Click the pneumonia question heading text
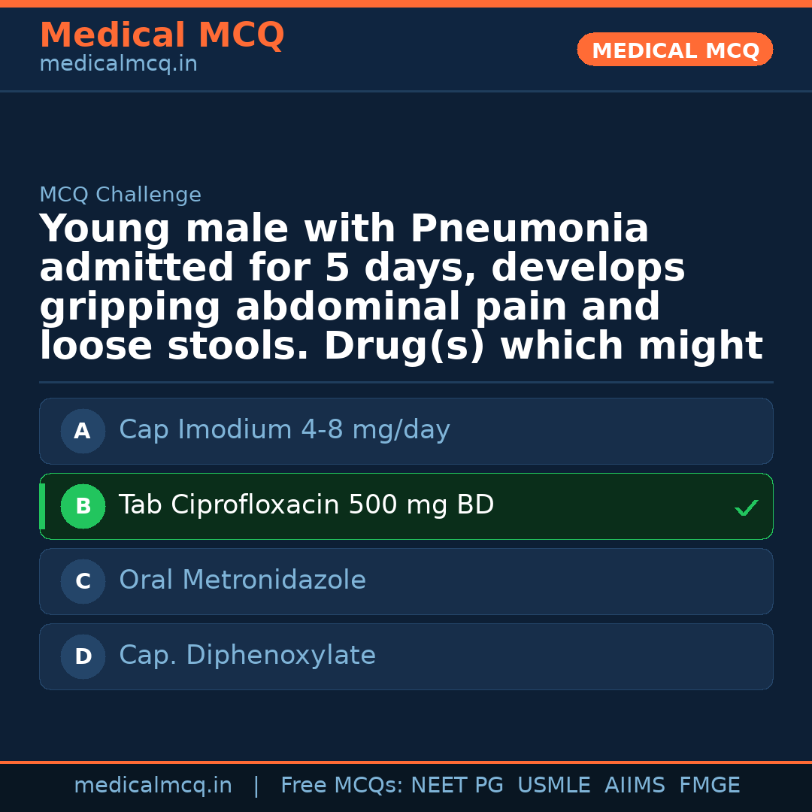The image size is (812, 812). (x=400, y=287)
